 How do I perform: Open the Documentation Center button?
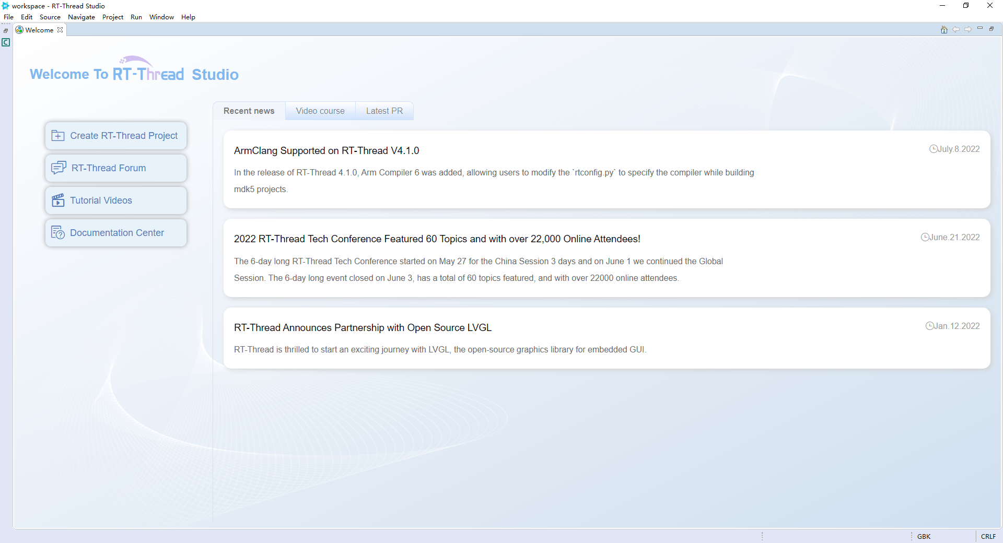point(116,233)
